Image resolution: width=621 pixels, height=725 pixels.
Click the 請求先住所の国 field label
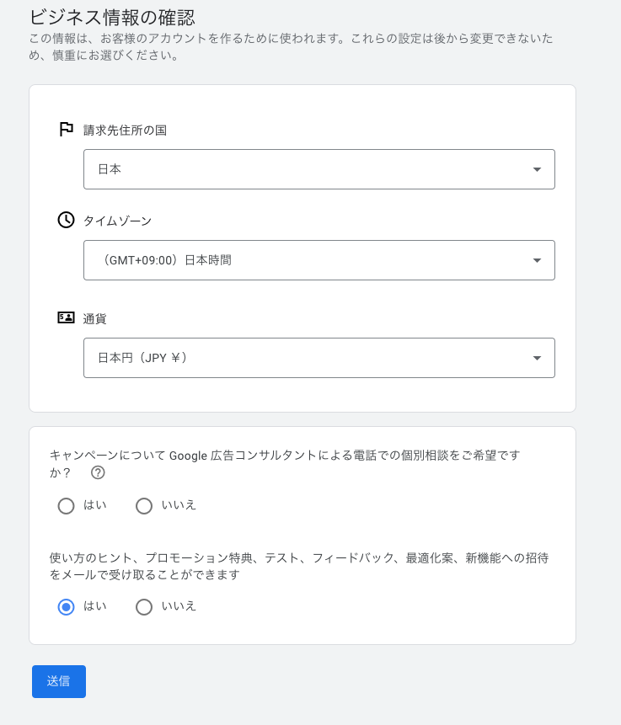pyautogui.click(x=125, y=130)
